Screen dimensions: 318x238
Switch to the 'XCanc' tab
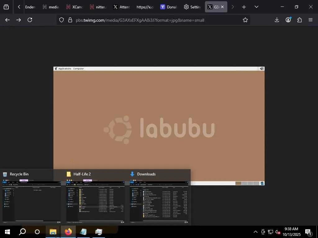(74, 7)
